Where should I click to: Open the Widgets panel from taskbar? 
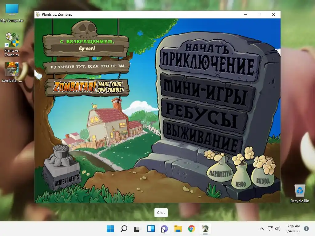pos(151,229)
